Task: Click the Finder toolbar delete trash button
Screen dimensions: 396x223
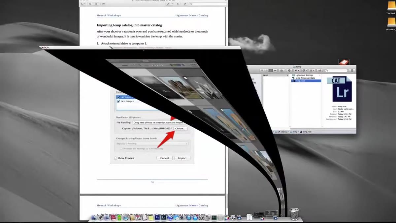Action: pyautogui.click(x=352, y=70)
